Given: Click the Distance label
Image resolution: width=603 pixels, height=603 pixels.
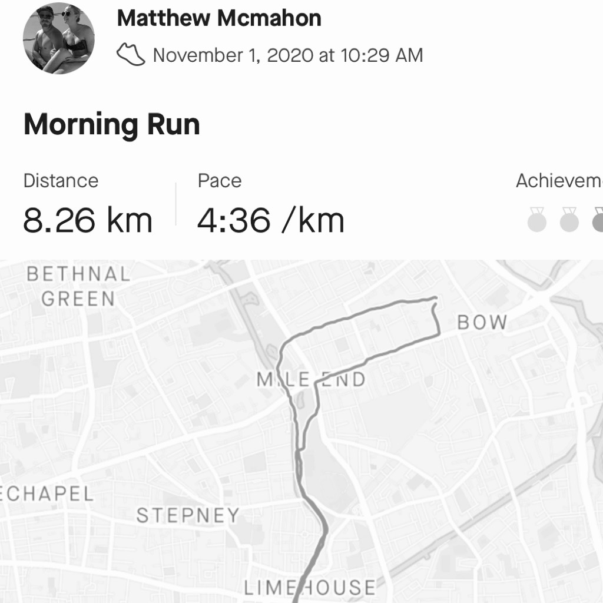Looking at the screenshot, I should coord(61,180).
